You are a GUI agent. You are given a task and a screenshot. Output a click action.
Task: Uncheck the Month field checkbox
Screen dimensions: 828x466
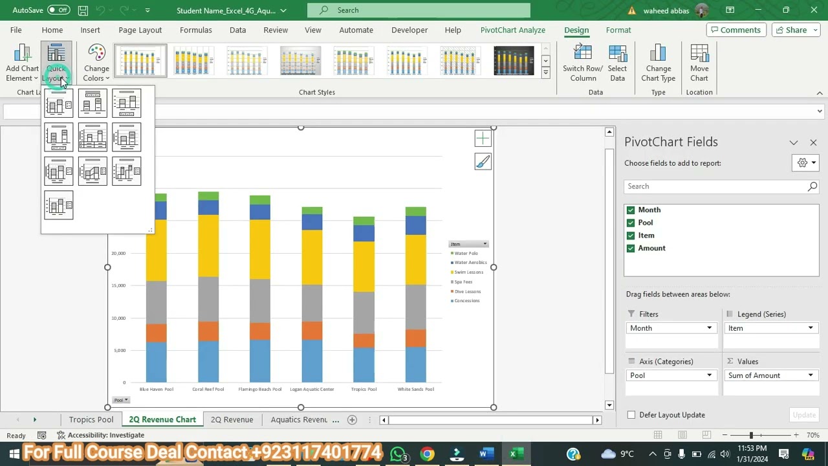tap(631, 210)
